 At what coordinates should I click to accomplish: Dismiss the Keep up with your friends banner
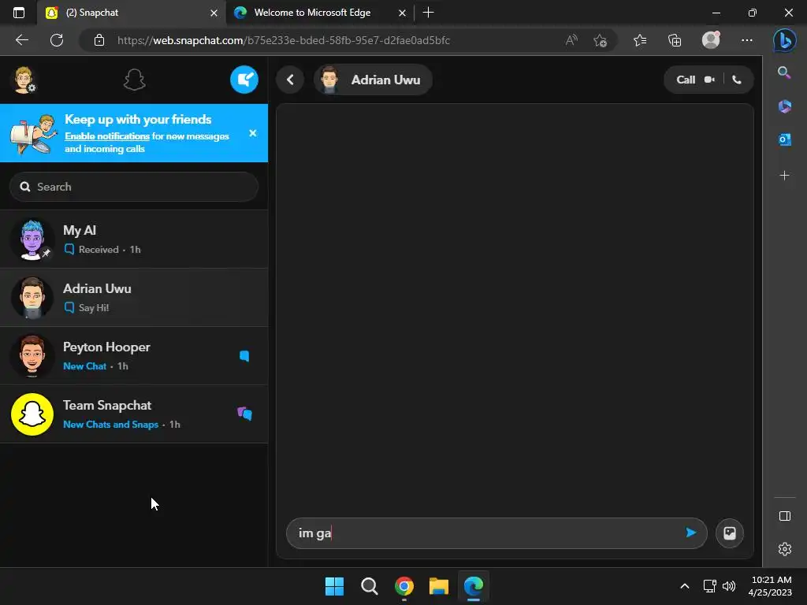point(253,133)
